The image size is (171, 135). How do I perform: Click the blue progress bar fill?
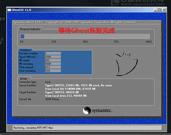pos(22,36)
